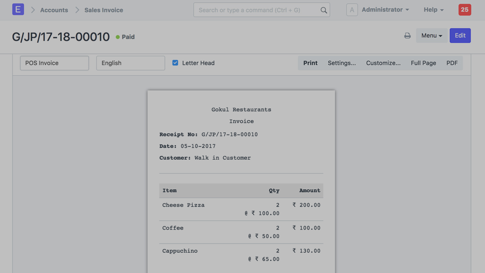Open the POS Invoice print format dropdown

point(54,63)
